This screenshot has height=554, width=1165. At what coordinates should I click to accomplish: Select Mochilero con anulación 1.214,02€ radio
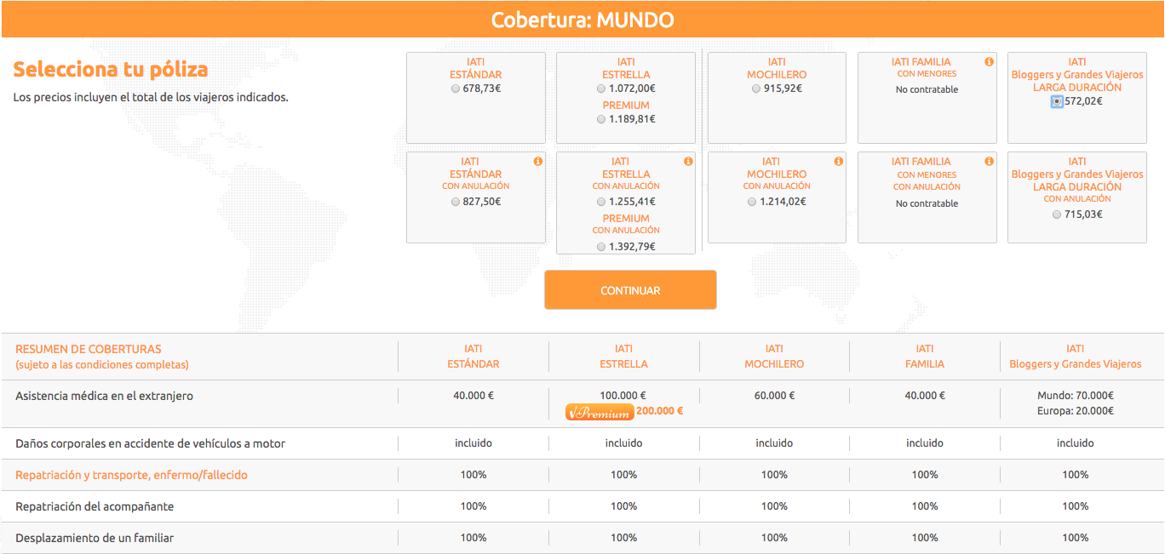point(752,203)
